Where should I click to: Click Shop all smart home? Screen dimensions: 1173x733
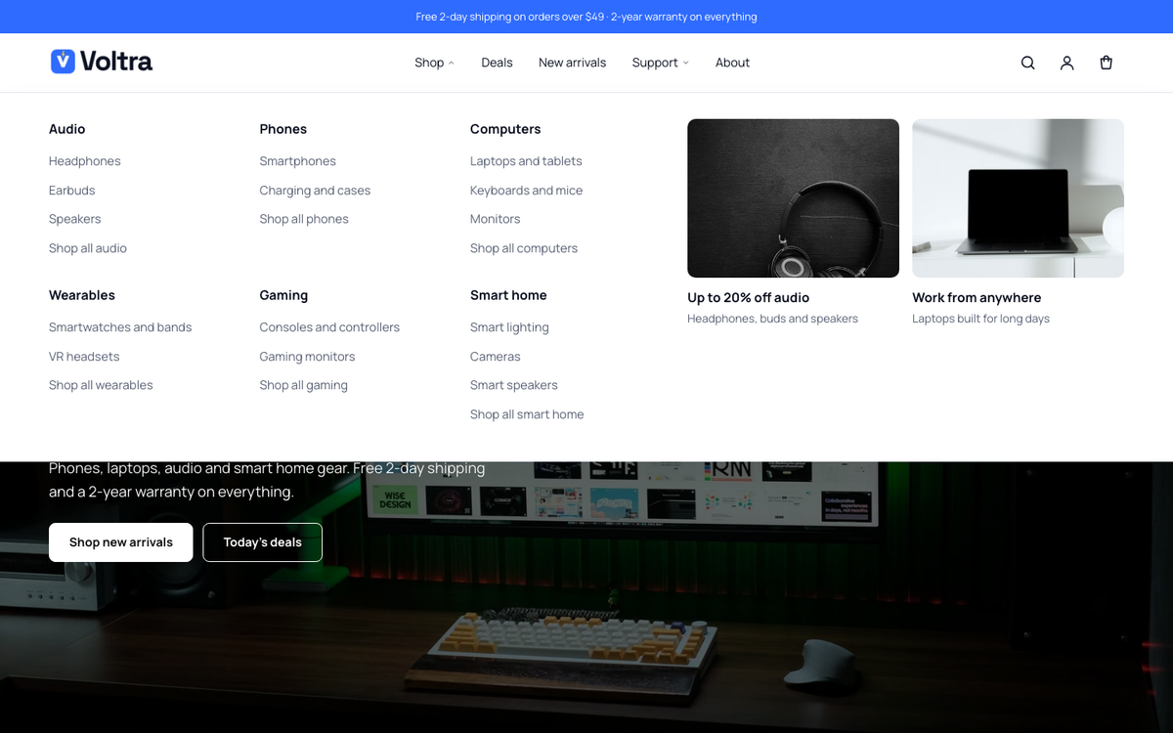tap(527, 414)
